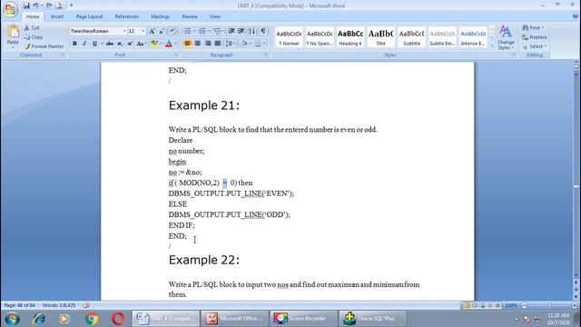Open Oracle SQL*Plus from taskbar
Image resolution: width=581 pixels, height=327 pixels.
point(371,319)
